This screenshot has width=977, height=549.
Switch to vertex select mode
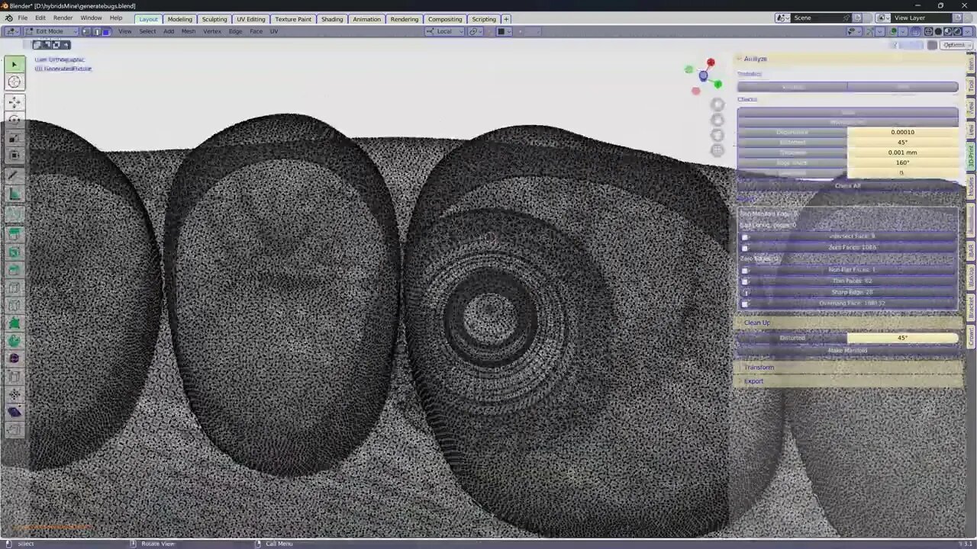pos(86,31)
